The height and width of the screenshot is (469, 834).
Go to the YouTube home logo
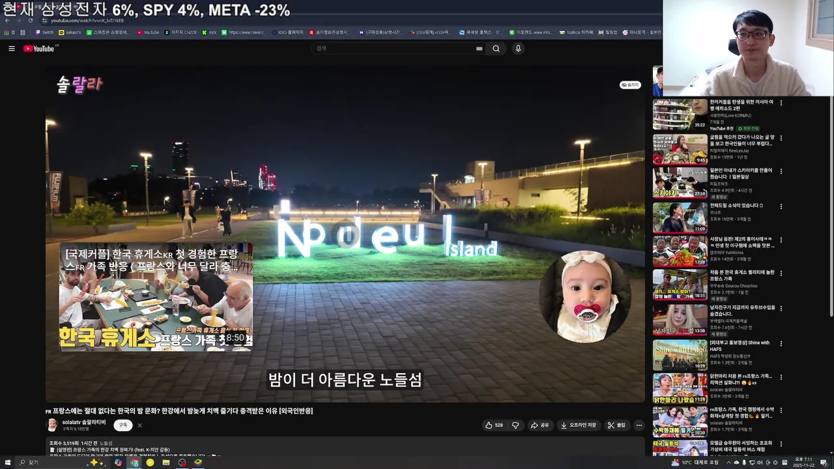click(x=39, y=49)
